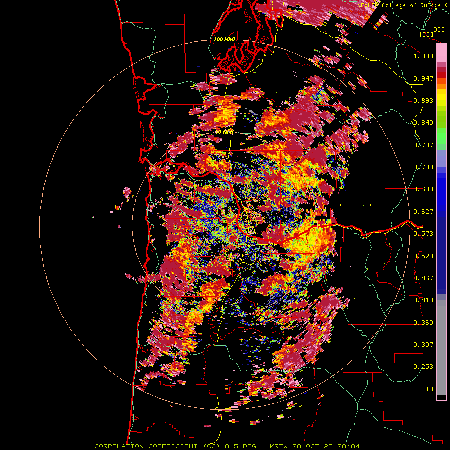
Task: Pick the gray segment of color bar
Action: pyautogui.click(x=441, y=347)
